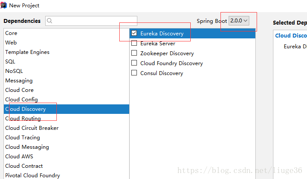Open the Cloud Config category

click(67, 99)
